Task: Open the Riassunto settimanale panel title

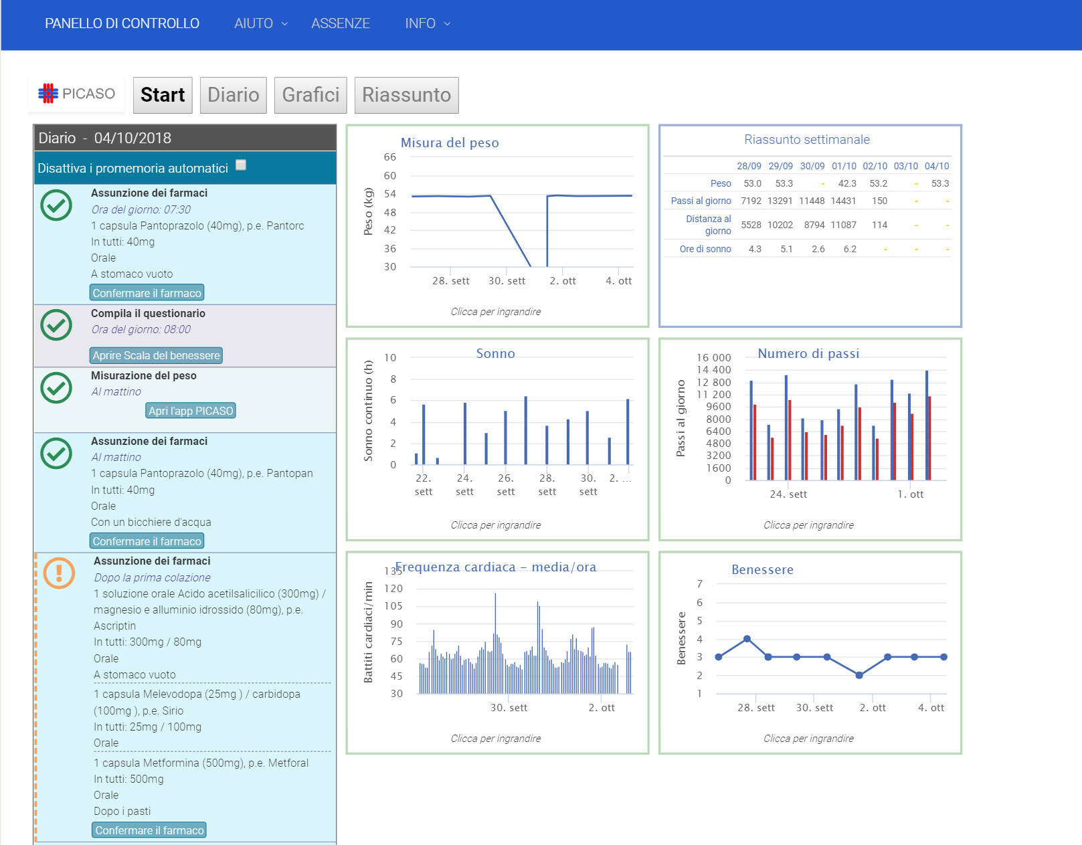Action: [x=807, y=139]
